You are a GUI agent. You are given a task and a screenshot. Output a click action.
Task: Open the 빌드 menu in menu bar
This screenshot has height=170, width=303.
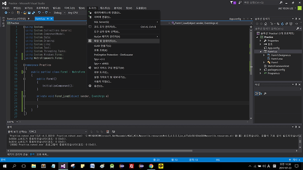point(56,8)
